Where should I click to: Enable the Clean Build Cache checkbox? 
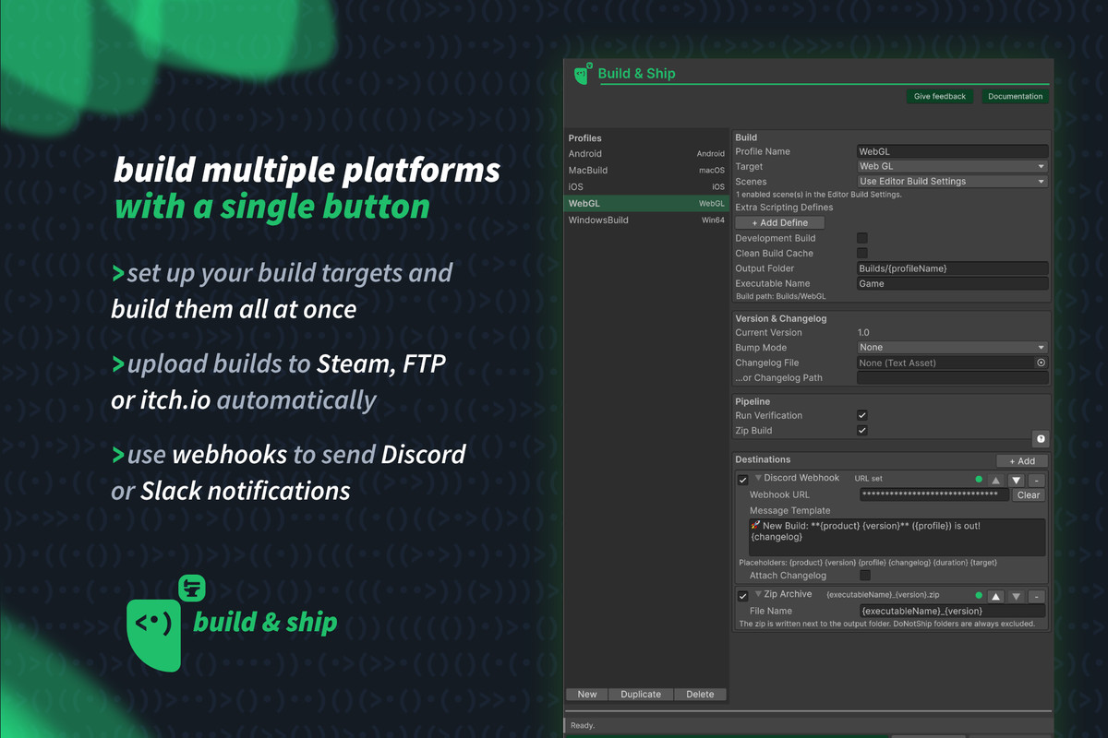(862, 253)
